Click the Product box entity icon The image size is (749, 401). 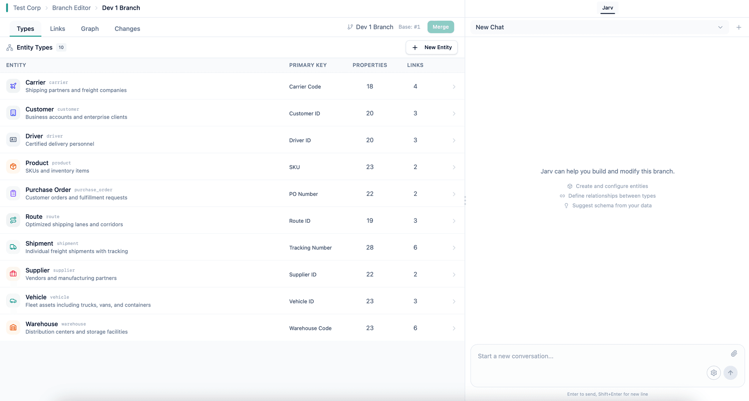pyautogui.click(x=13, y=167)
